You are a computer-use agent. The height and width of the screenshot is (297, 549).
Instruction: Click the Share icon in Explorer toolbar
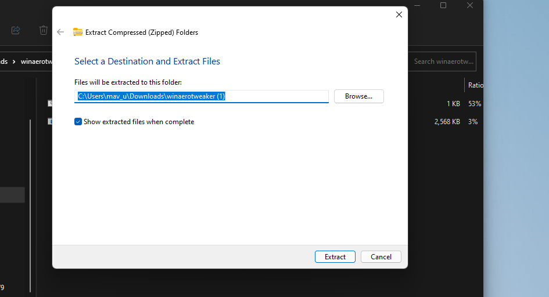click(x=16, y=30)
